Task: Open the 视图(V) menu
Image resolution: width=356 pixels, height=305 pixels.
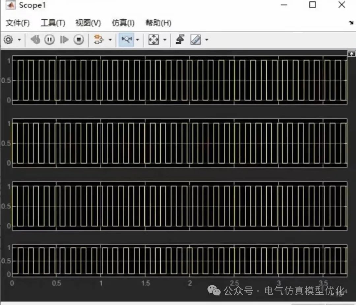Action: point(88,23)
